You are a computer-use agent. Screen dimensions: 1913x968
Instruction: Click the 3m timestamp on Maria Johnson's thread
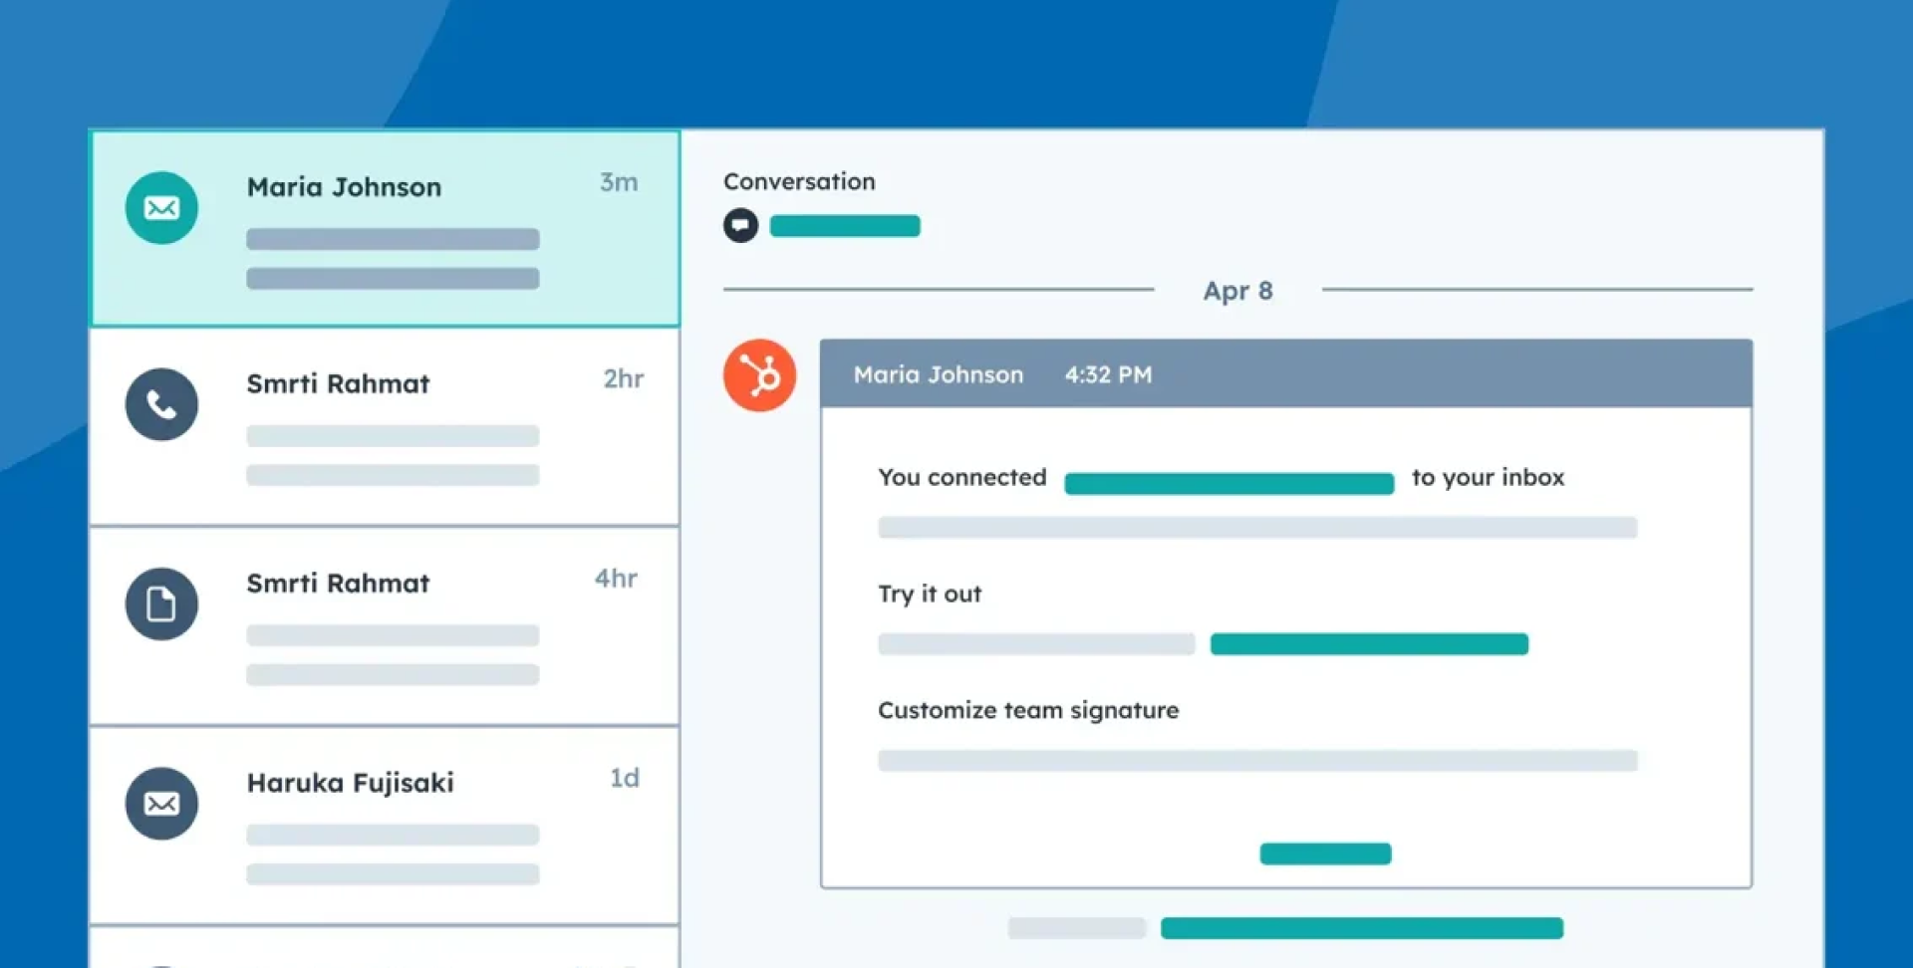pyautogui.click(x=618, y=182)
